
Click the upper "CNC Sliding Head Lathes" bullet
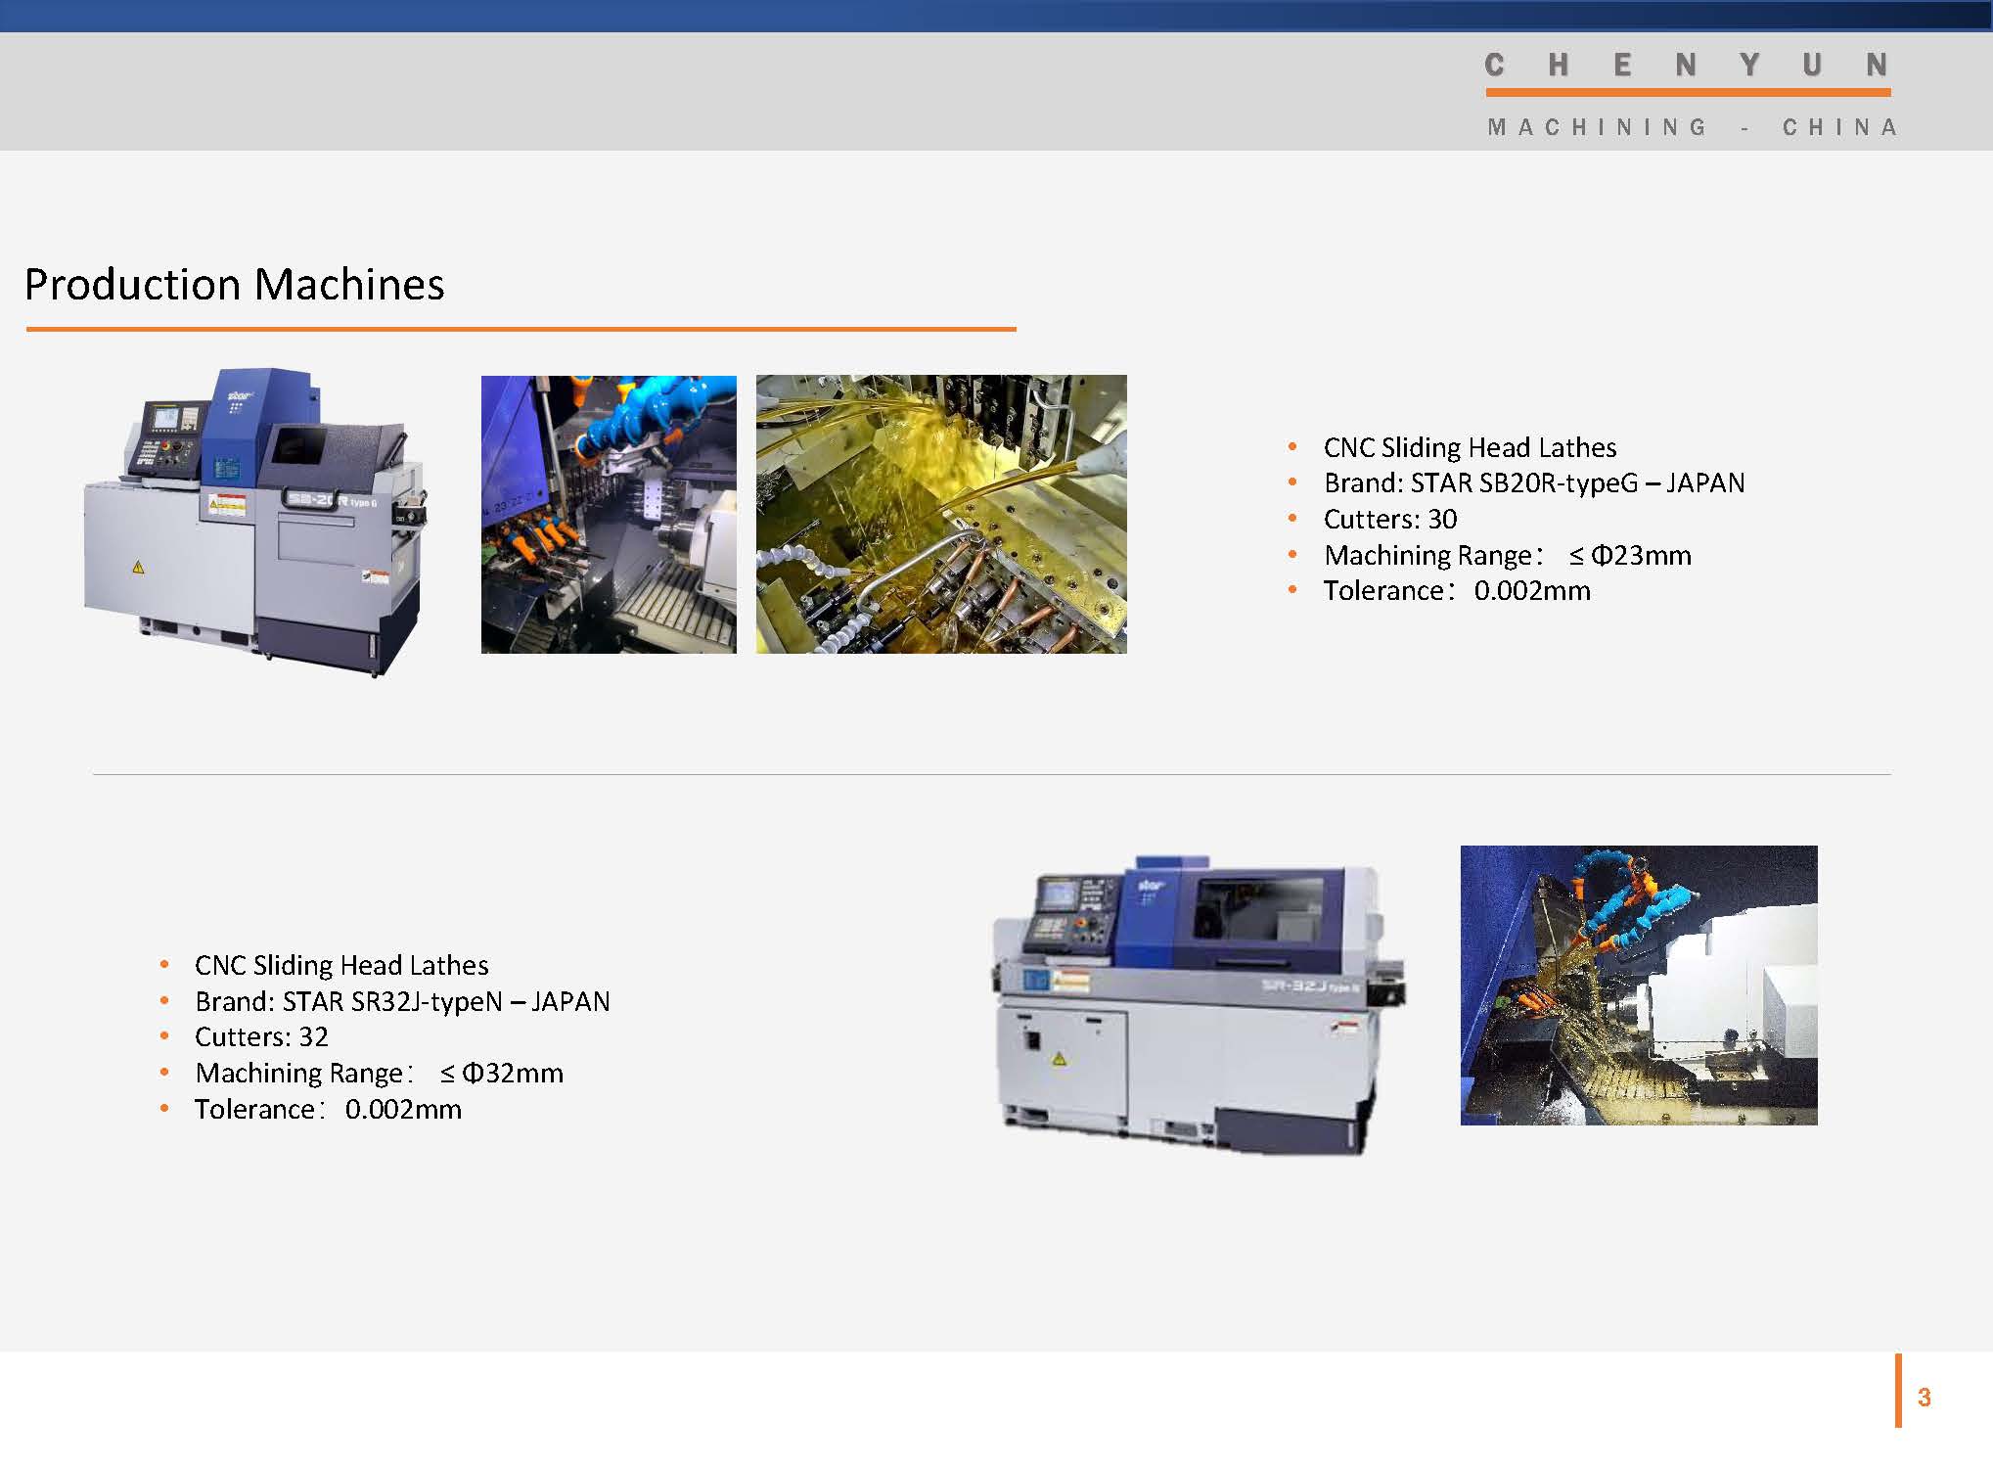pyautogui.click(x=1470, y=448)
